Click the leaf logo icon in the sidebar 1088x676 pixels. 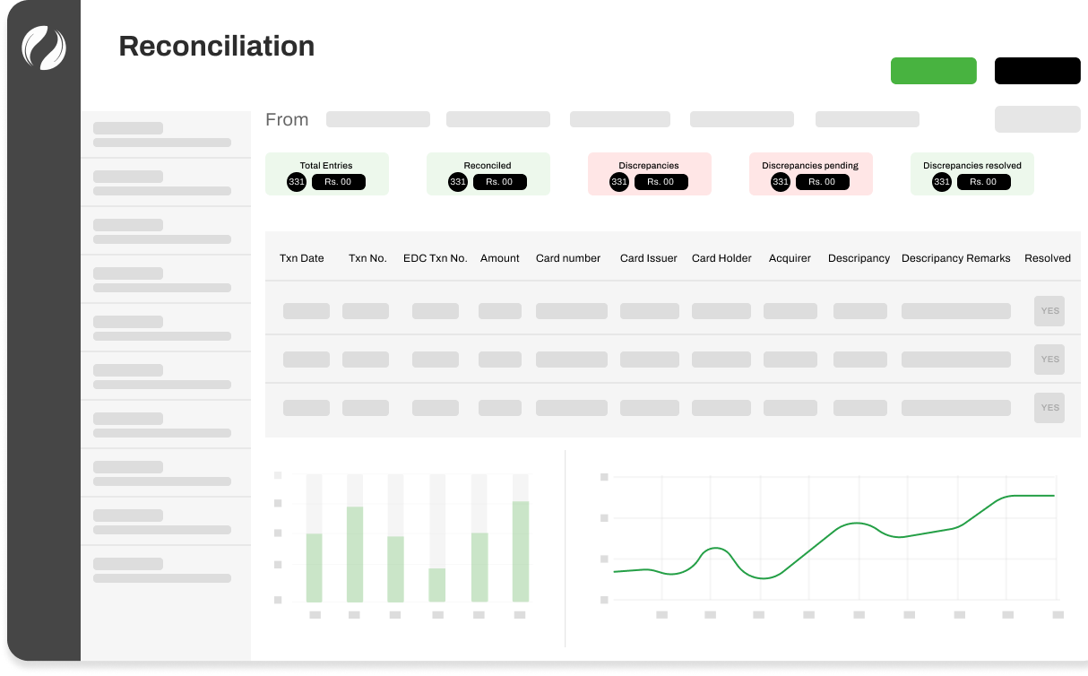pyautogui.click(x=42, y=48)
